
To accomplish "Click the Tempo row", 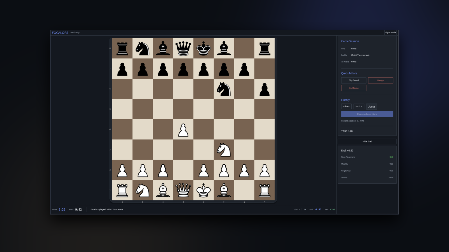I will pyautogui.click(x=367, y=178).
